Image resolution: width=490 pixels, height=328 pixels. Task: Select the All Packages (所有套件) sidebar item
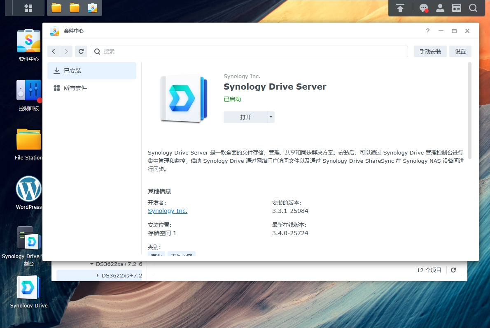click(92, 88)
